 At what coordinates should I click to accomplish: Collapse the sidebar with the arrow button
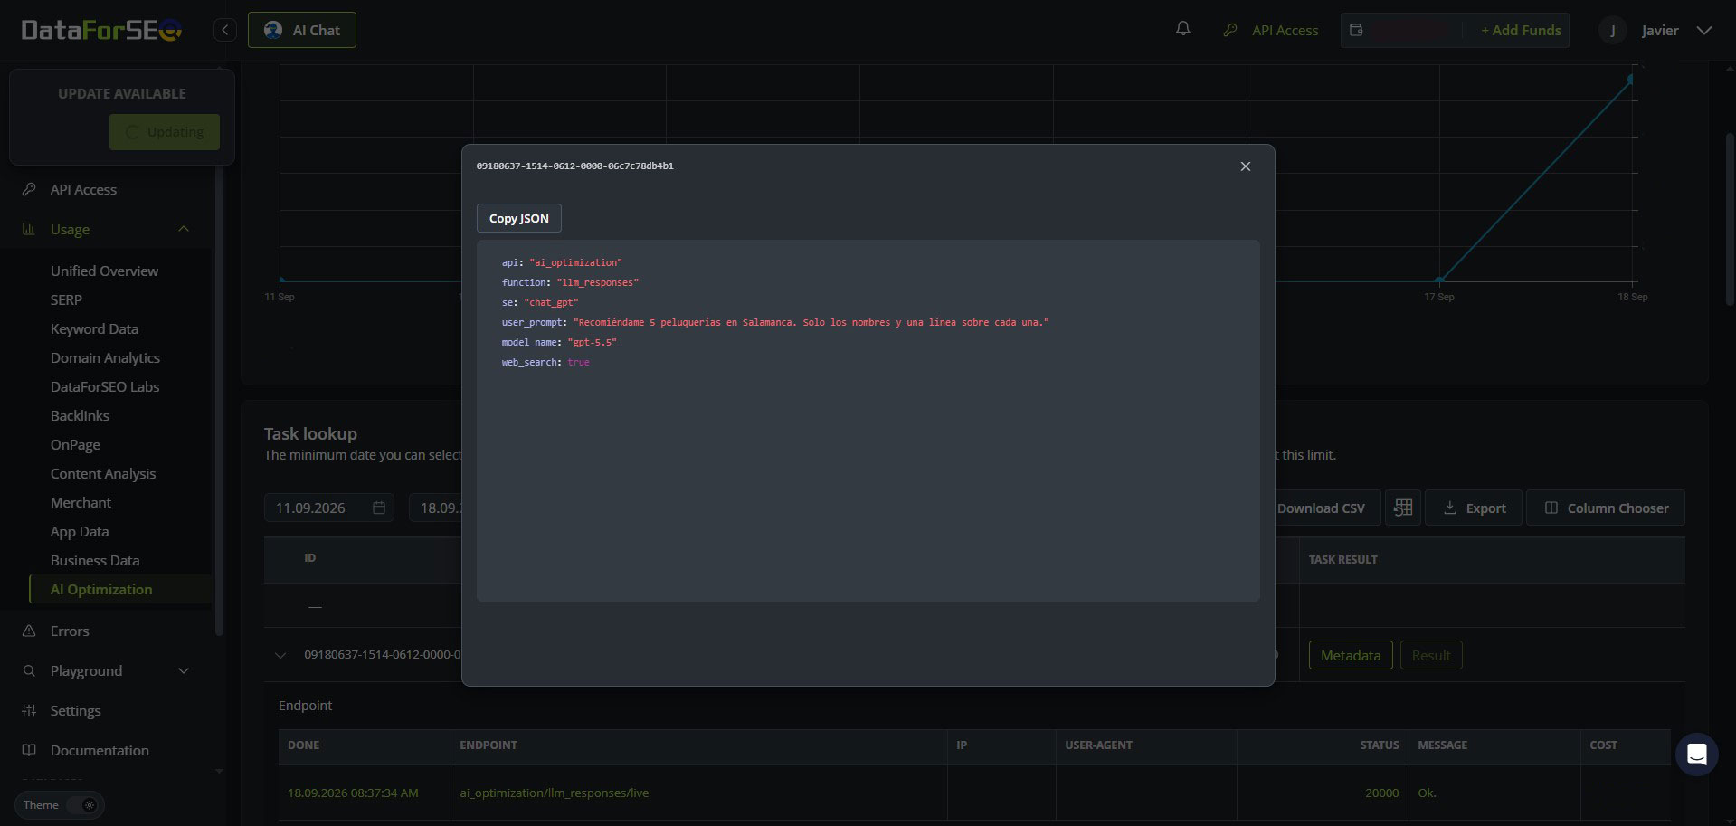[x=225, y=30]
